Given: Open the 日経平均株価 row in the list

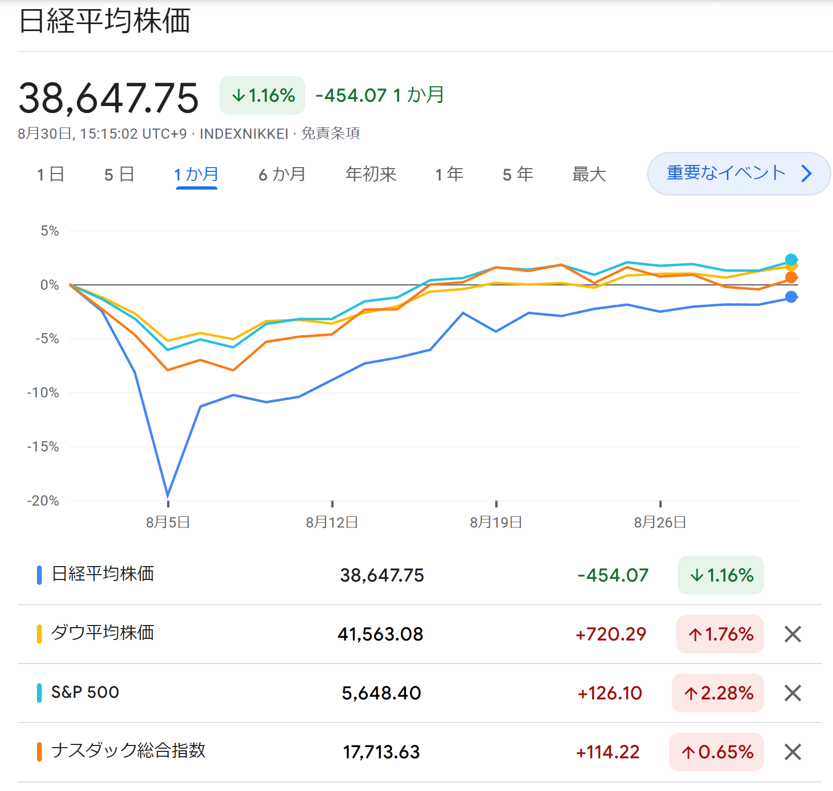Looking at the screenshot, I should pos(420,575).
